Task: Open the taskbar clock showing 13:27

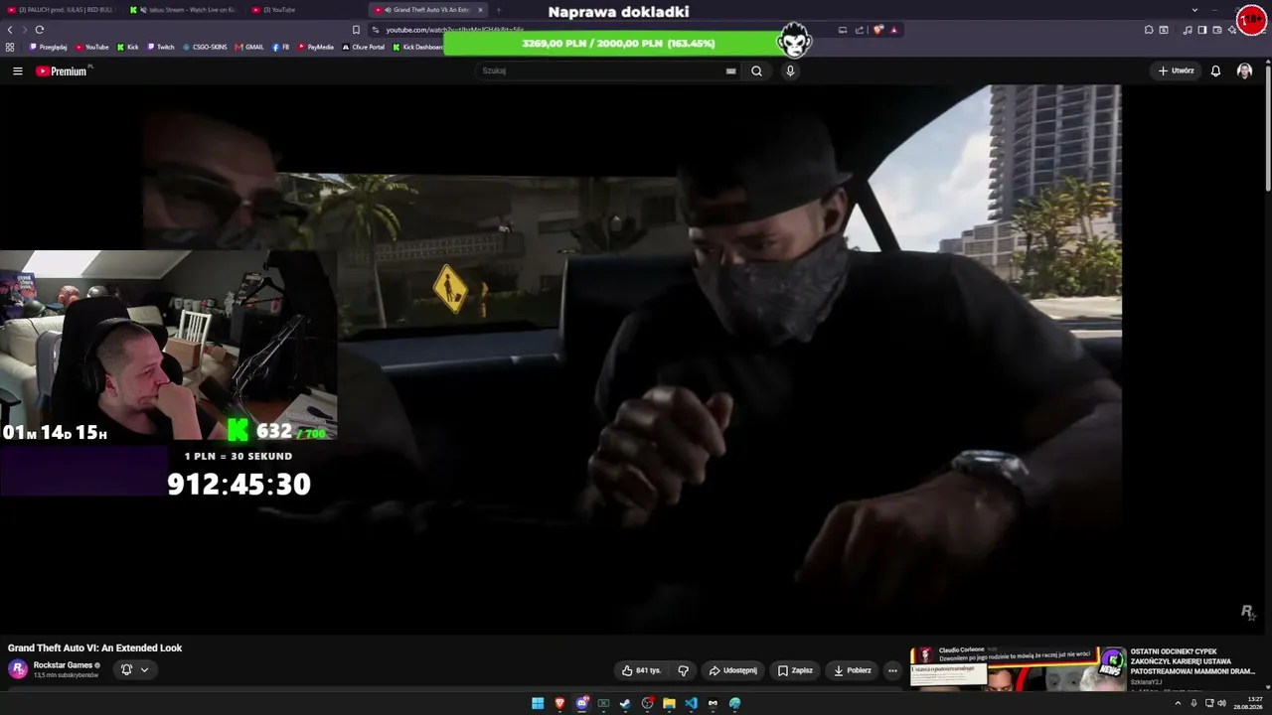Action: pyautogui.click(x=1250, y=703)
